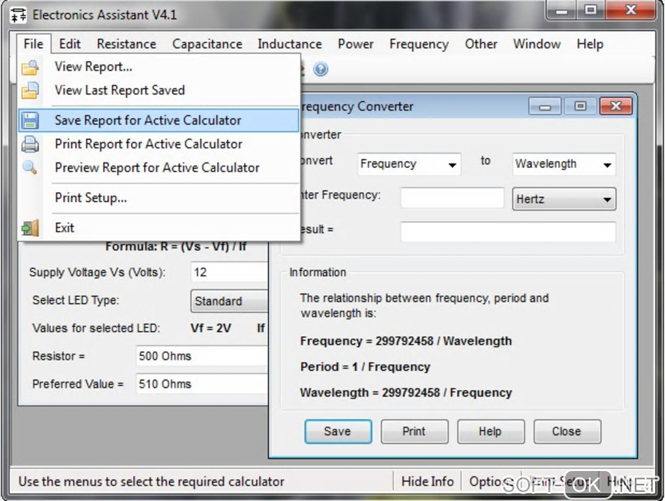Minimize the Frequency Converter window

(x=545, y=106)
